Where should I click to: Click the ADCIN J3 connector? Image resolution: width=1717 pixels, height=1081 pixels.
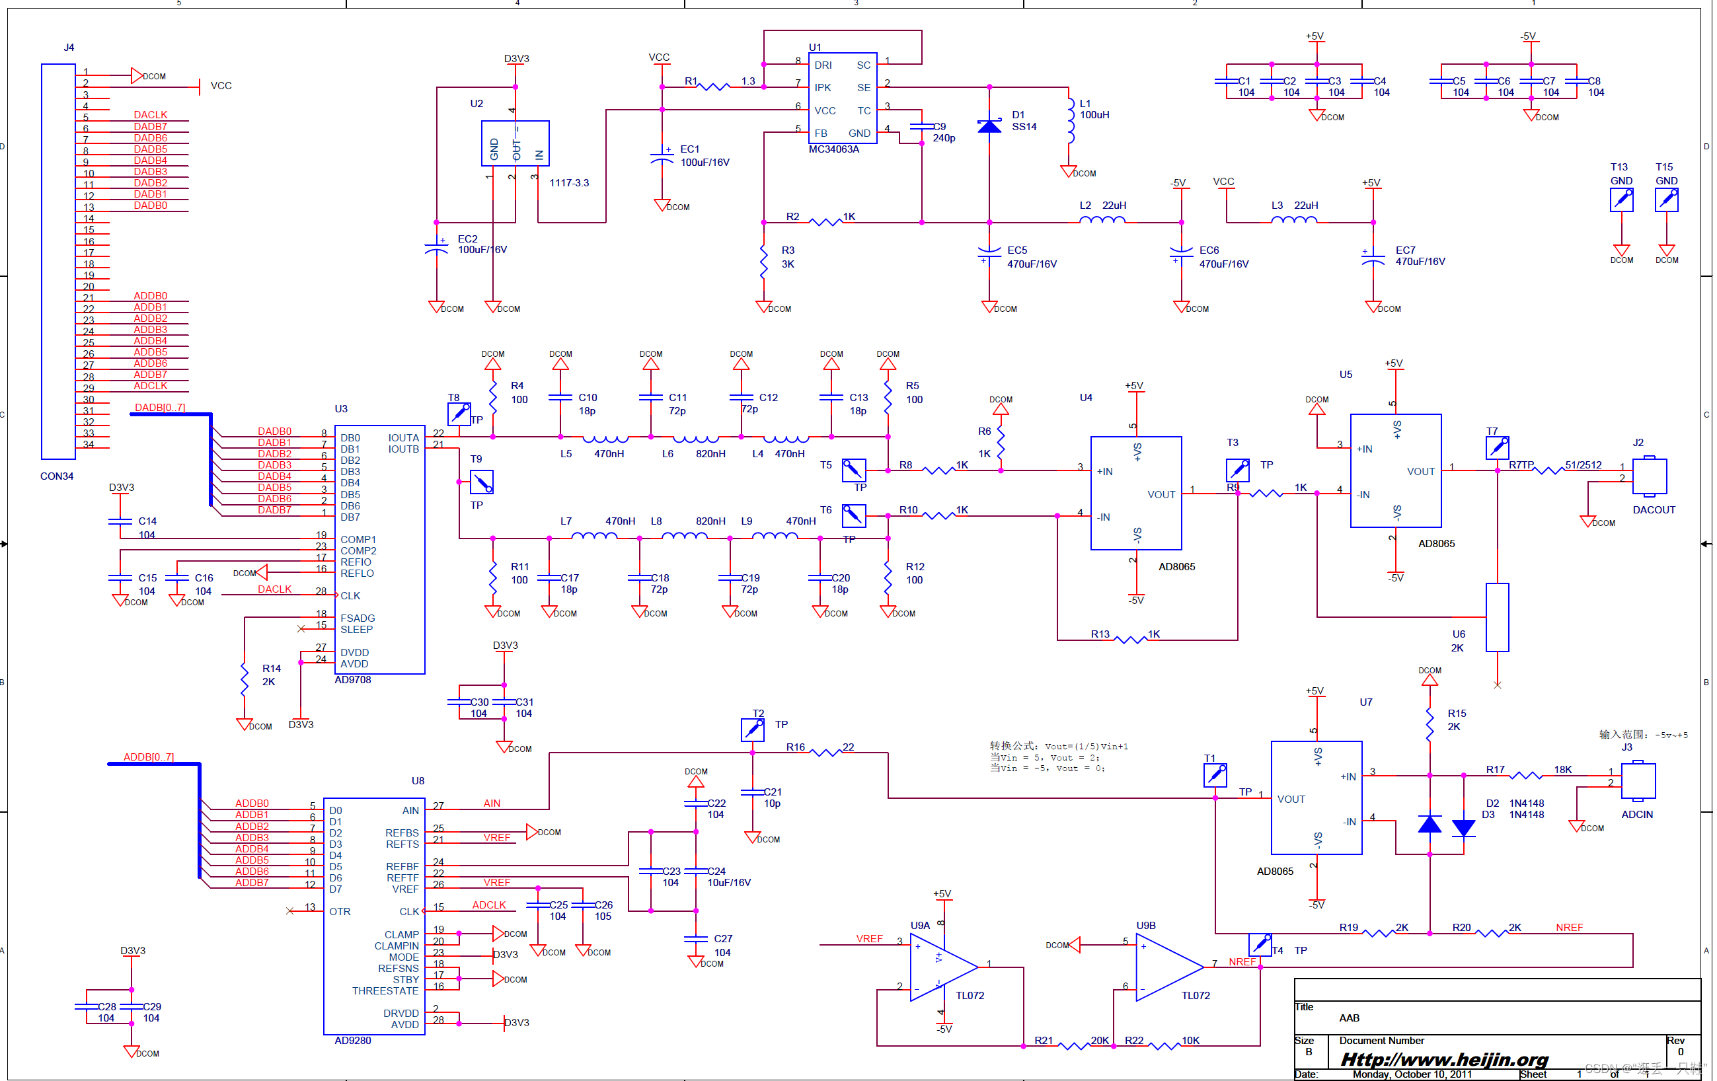1638,781
